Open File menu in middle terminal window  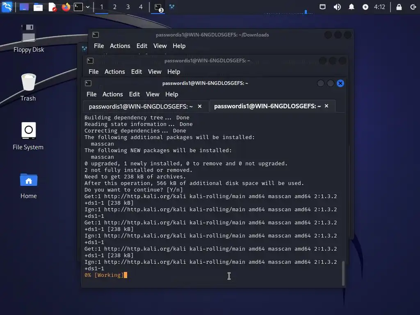[94, 72]
